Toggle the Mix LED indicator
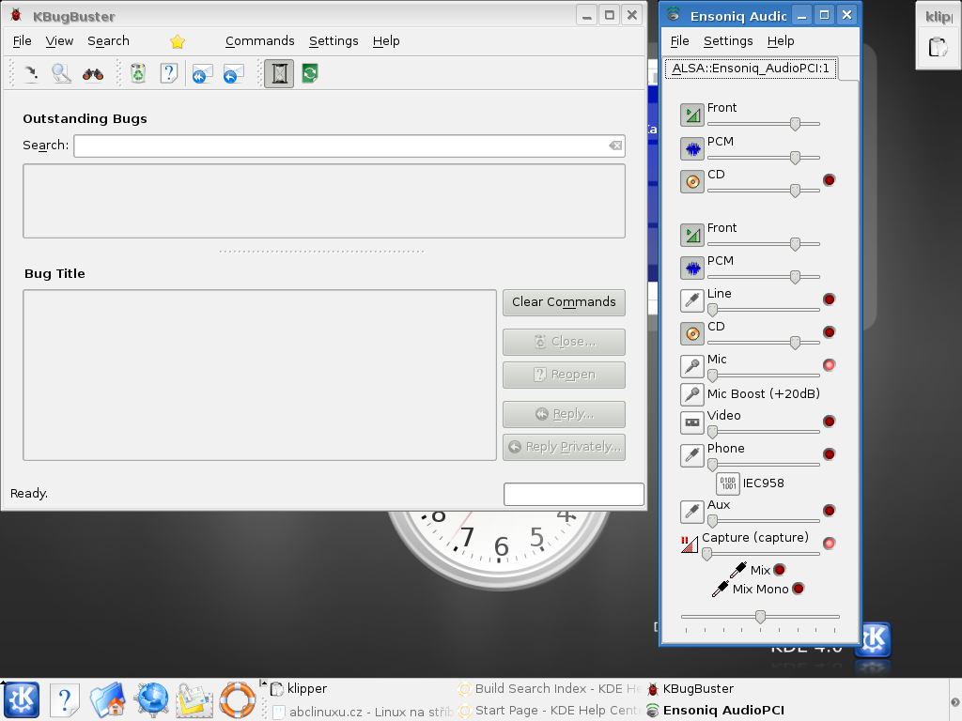 [780, 570]
